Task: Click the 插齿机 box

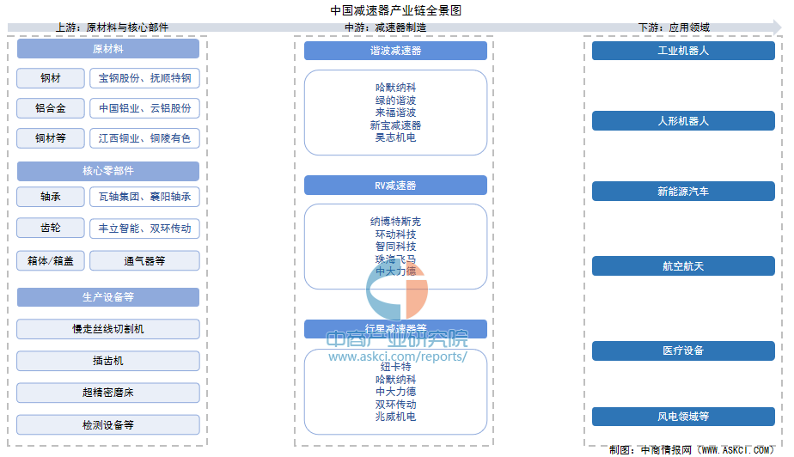Action: (x=108, y=361)
